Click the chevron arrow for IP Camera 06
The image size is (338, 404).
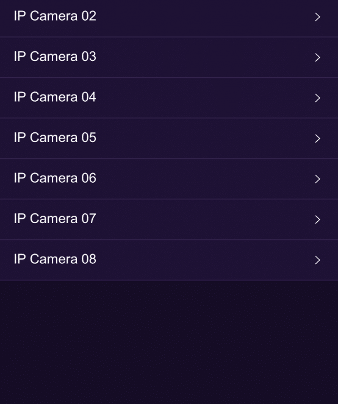click(x=318, y=179)
